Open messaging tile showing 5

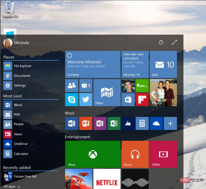[x=86, y=85]
